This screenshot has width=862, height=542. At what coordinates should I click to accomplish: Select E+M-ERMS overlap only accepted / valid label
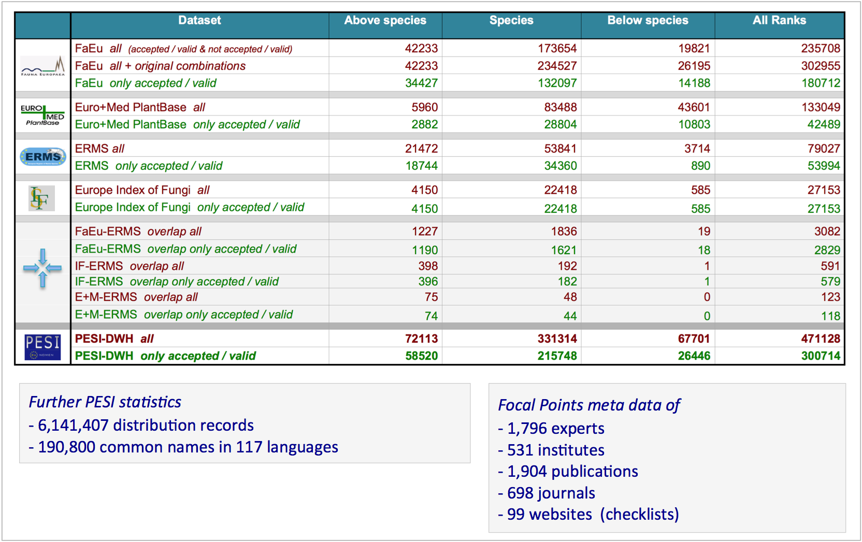(x=184, y=315)
